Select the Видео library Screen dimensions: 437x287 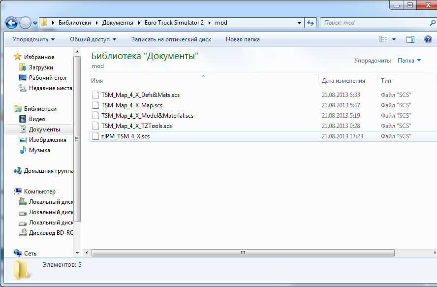pyautogui.click(x=37, y=119)
